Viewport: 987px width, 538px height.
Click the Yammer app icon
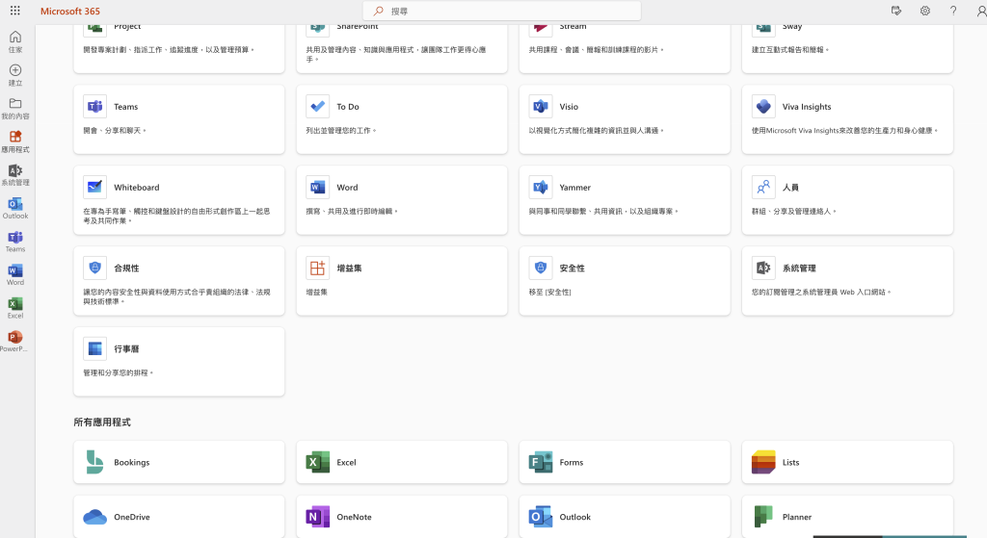tap(541, 188)
